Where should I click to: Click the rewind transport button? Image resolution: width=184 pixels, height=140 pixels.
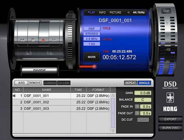click(22, 40)
